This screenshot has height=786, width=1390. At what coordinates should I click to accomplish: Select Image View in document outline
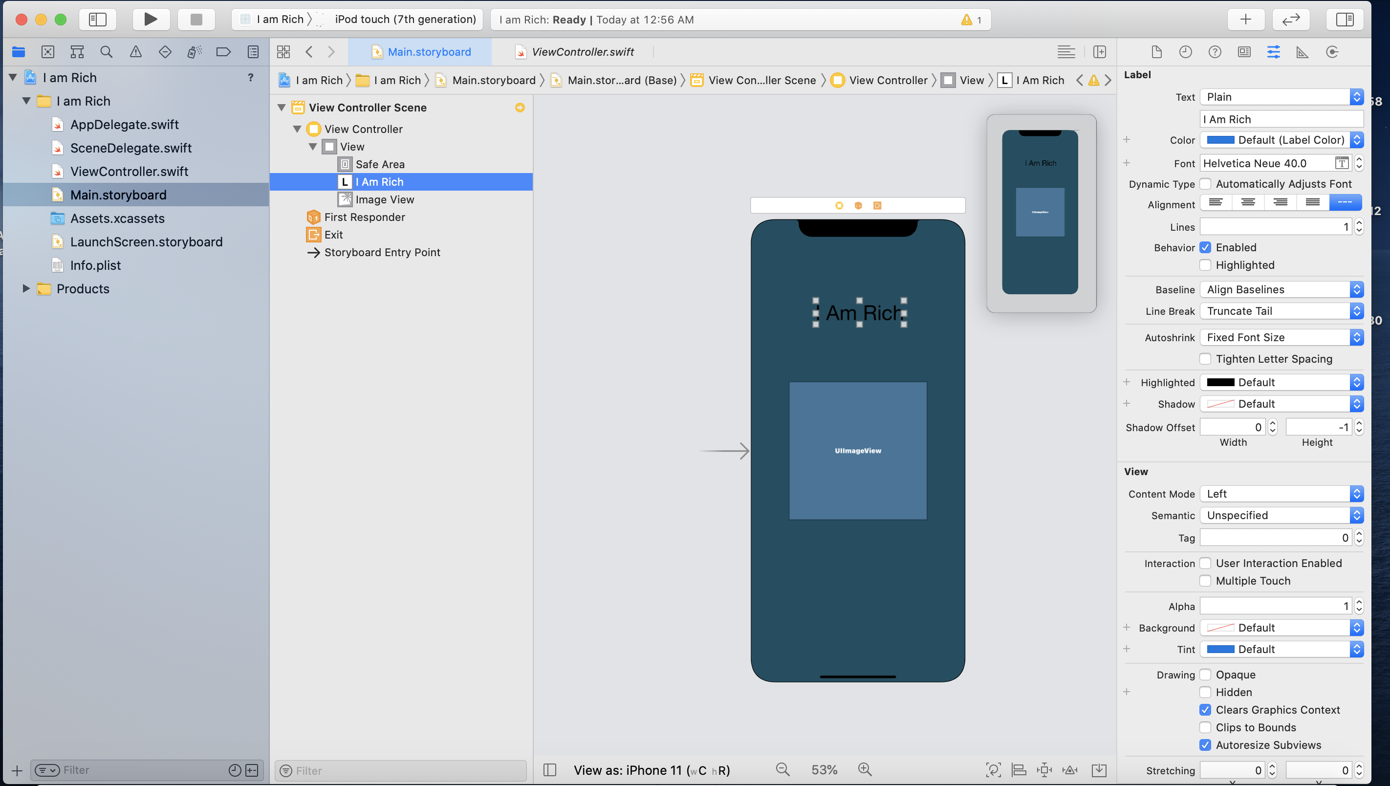(x=384, y=200)
